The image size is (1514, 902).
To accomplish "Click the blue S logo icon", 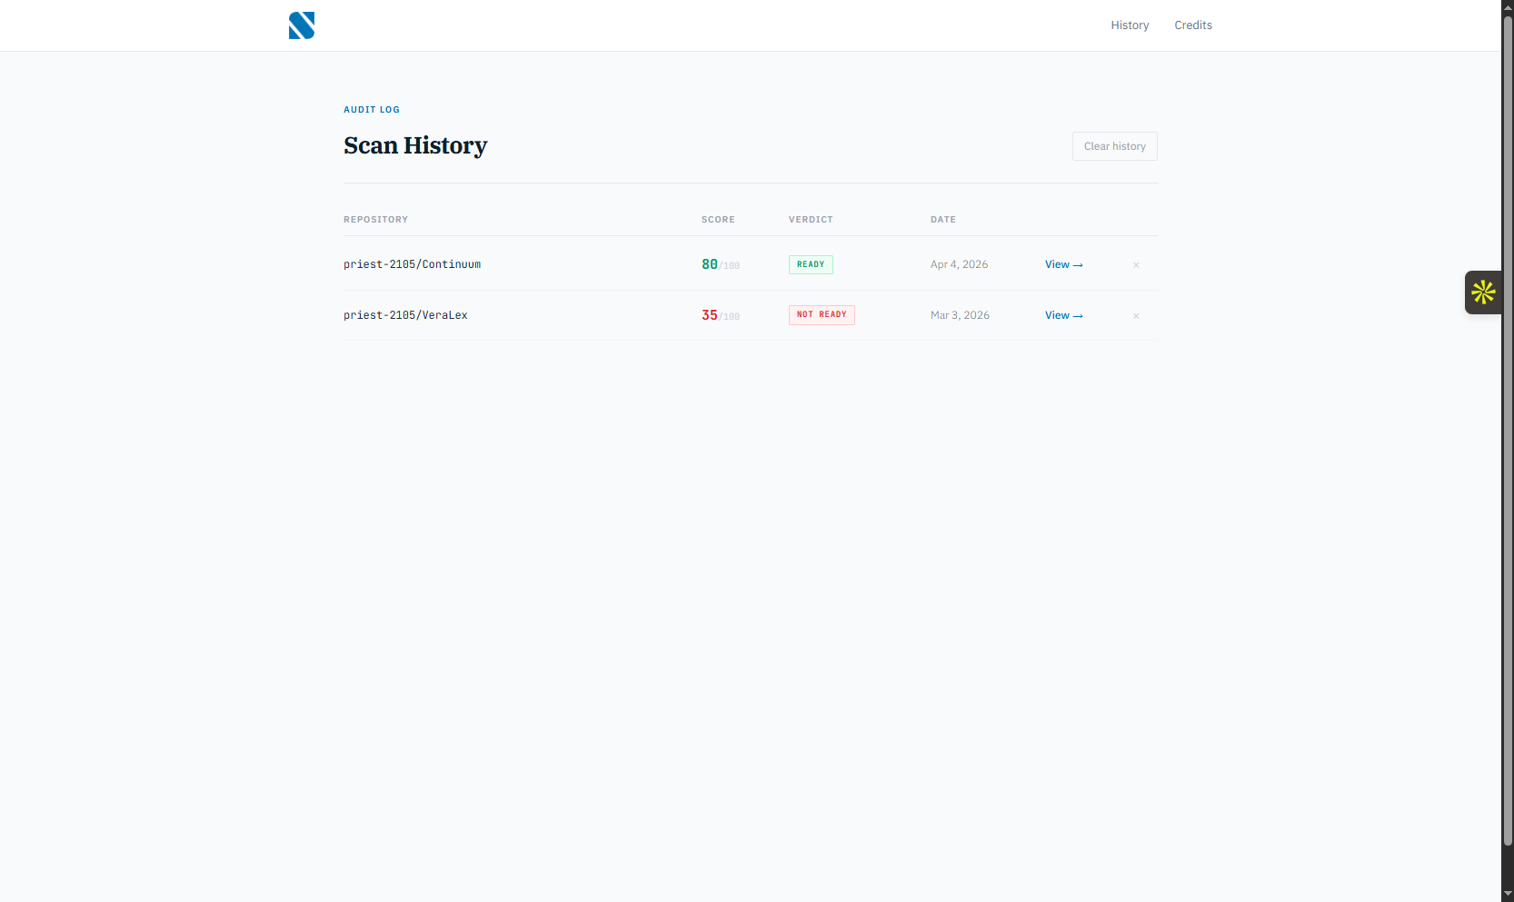I will 302,25.
